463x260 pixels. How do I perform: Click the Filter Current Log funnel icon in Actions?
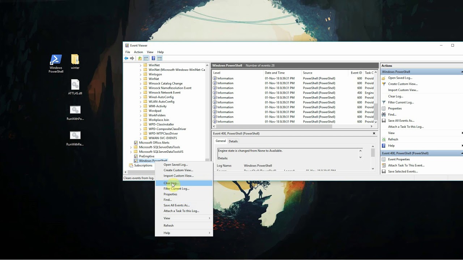(x=384, y=103)
